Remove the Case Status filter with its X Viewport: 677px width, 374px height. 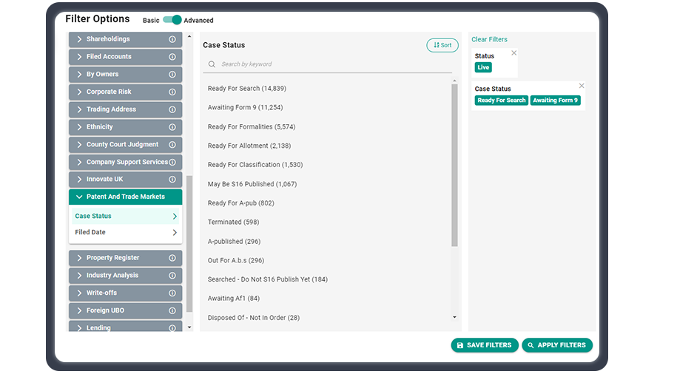tap(582, 86)
